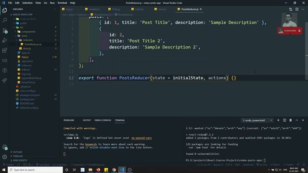The height and width of the screenshot is (173, 308).
Task: Click the Subscribe button overlay
Action: click(290, 31)
